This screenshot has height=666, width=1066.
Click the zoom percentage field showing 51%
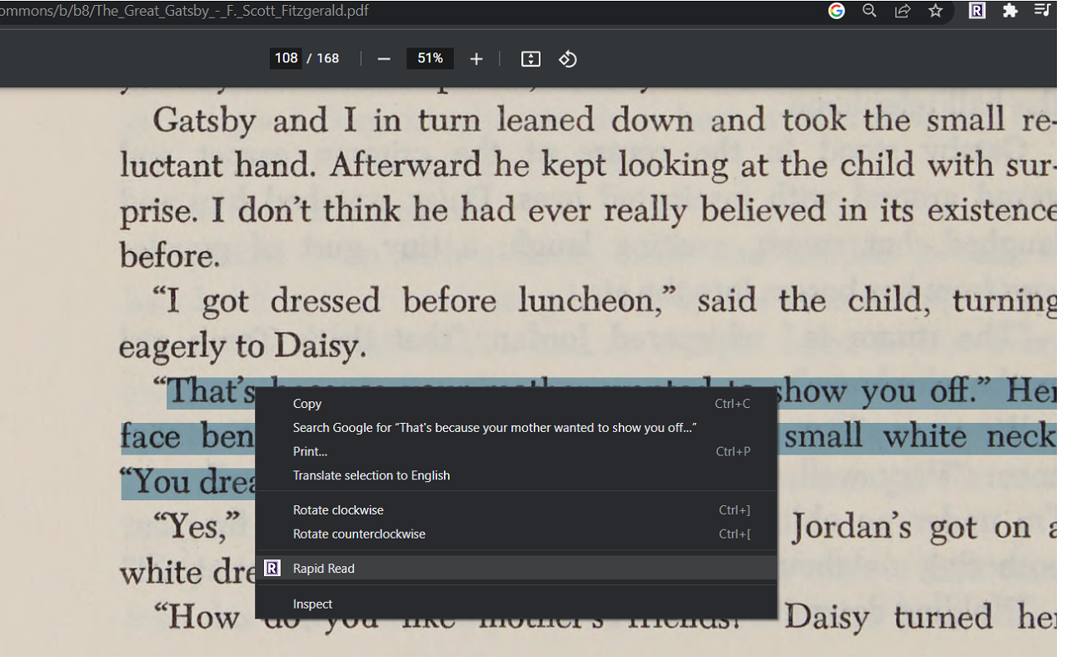[x=431, y=58]
